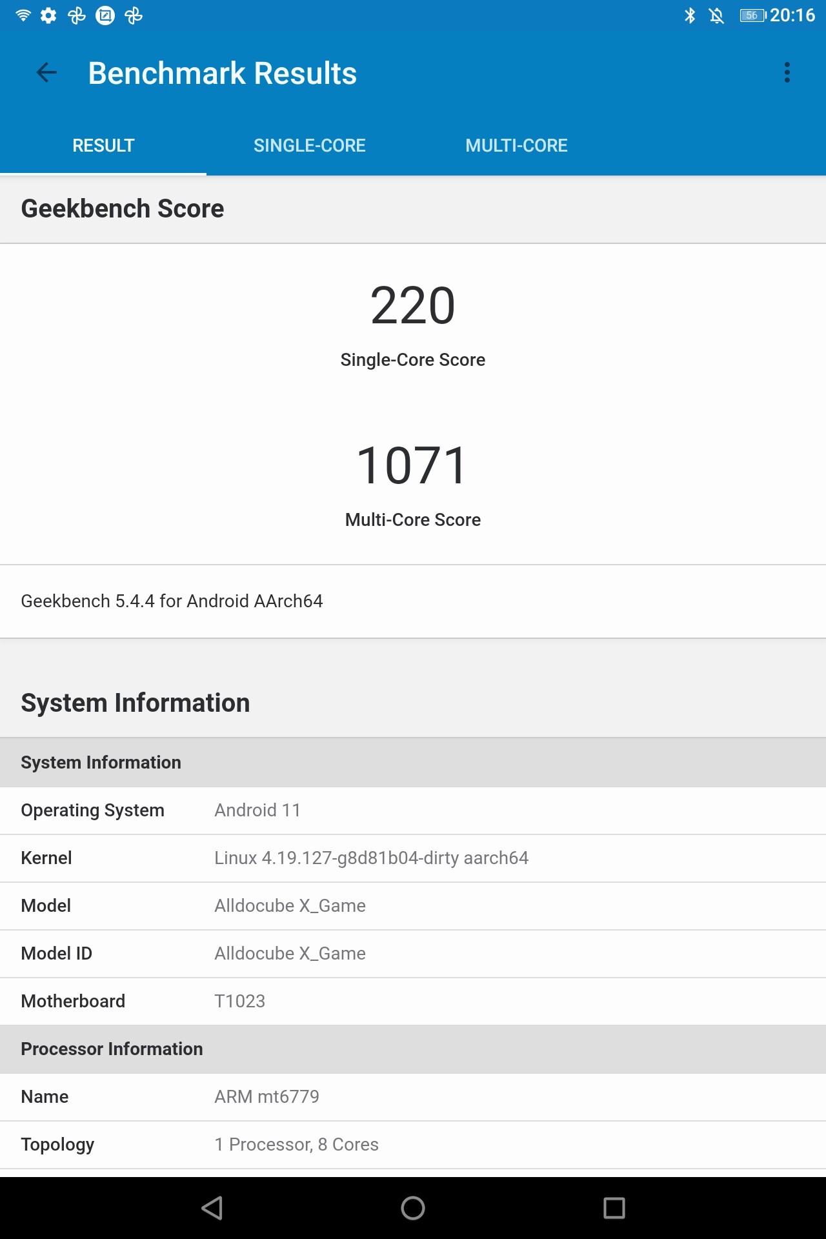Image resolution: width=826 pixels, height=1239 pixels.
Task: Tap the second pinwheel notification icon
Action: 134,15
